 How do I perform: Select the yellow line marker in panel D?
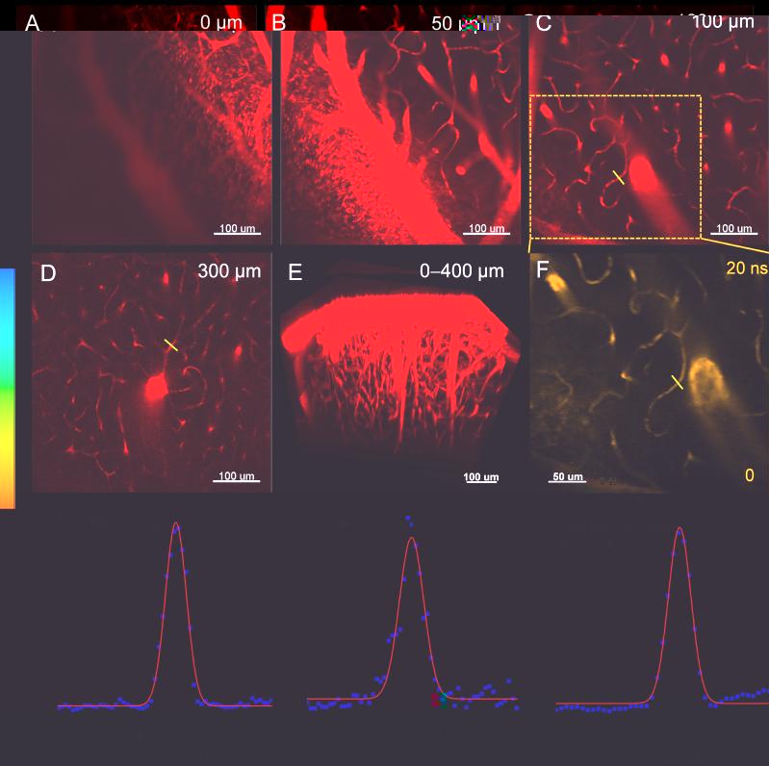pos(170,344)
